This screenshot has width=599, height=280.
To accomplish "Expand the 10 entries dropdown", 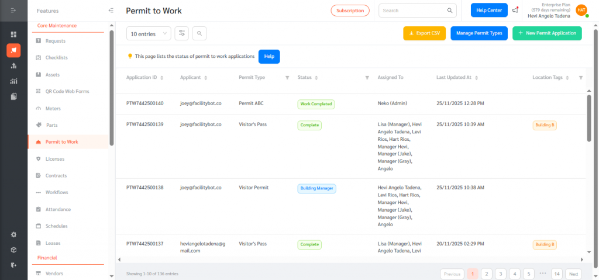I will pyautogui.click(x=149, y=34).
